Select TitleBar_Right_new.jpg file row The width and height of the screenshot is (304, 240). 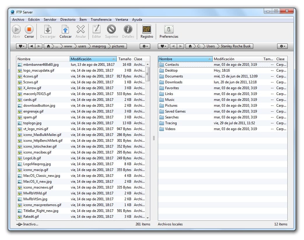(81, 211)
